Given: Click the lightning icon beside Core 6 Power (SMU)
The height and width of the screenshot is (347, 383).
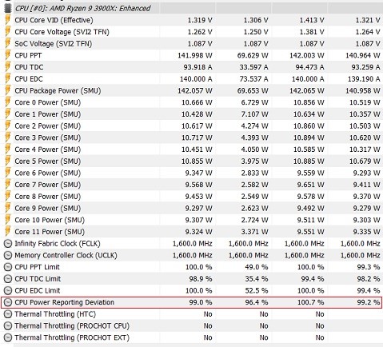Looking at the screenshot, I should [8, 173].
